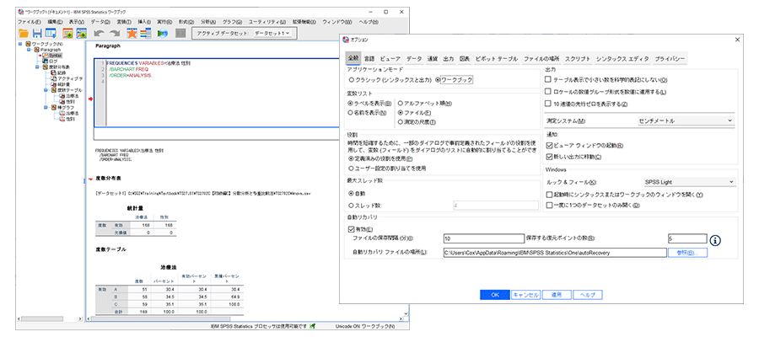
Task: Click the green Run play toolbar icon
Action: point(163,34)
